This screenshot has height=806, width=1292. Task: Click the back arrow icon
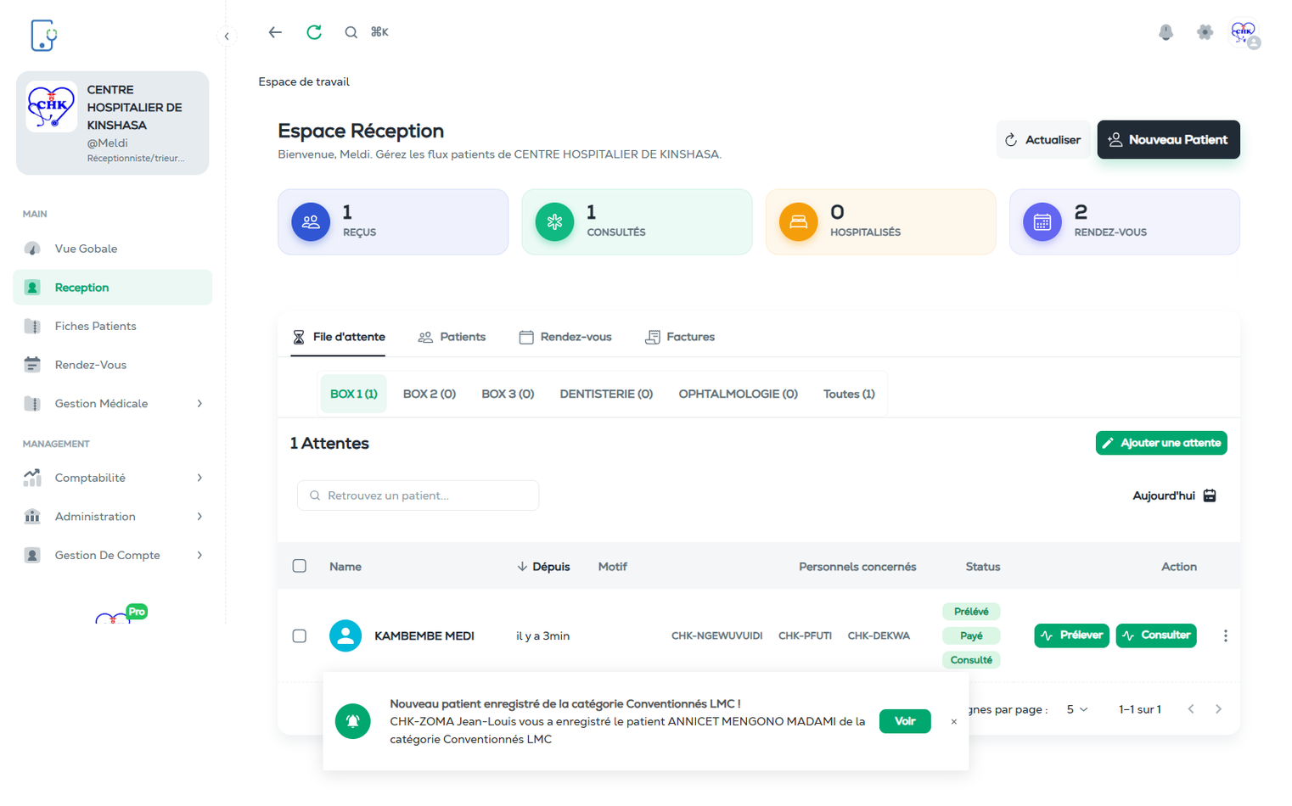coord(275,32)
